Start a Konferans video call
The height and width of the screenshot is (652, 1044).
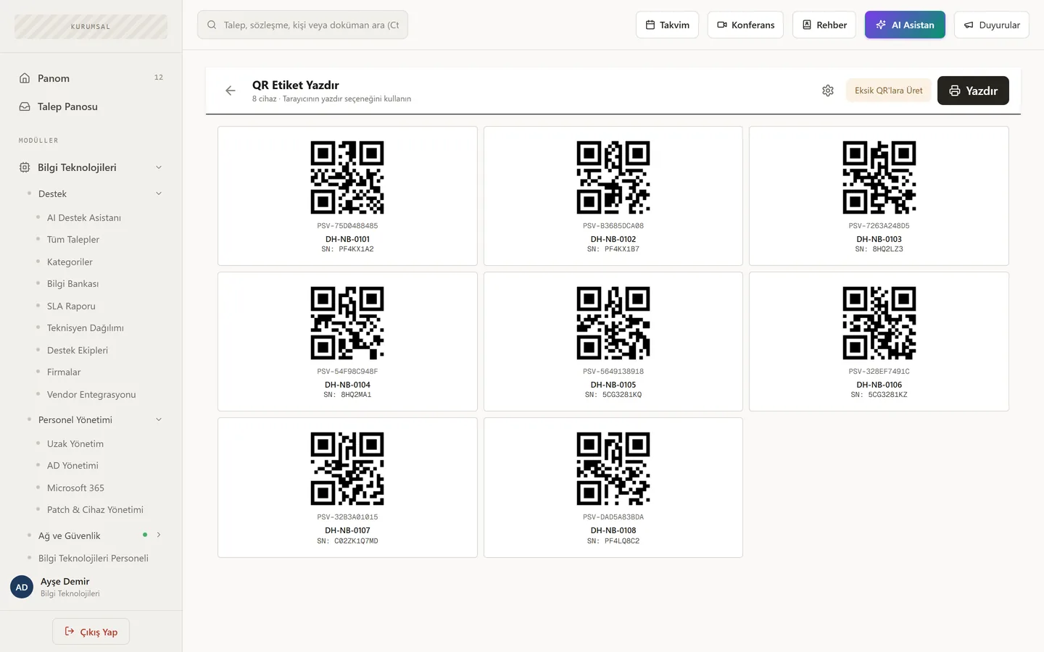pyautogui.click(x=745, y=25)
